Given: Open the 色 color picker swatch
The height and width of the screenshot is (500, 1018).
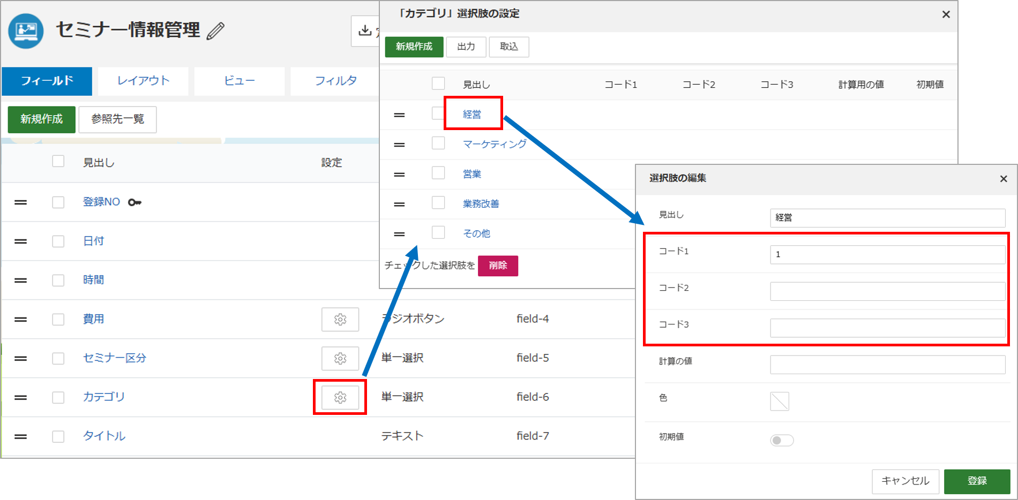Looking at the screenshot, I should (x=780, y=401).
